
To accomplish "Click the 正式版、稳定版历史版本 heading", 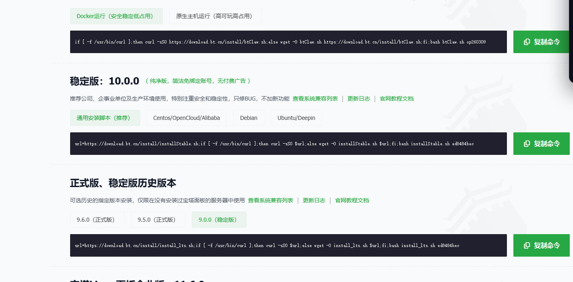I will [123, 183].
